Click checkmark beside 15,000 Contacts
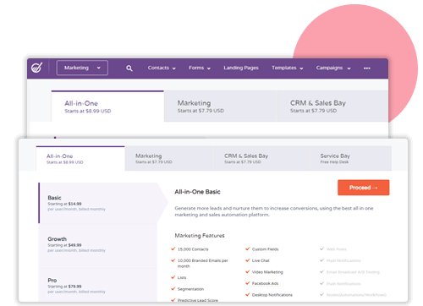The width and height of the screenshot is (423, 306). click(173, 249)
